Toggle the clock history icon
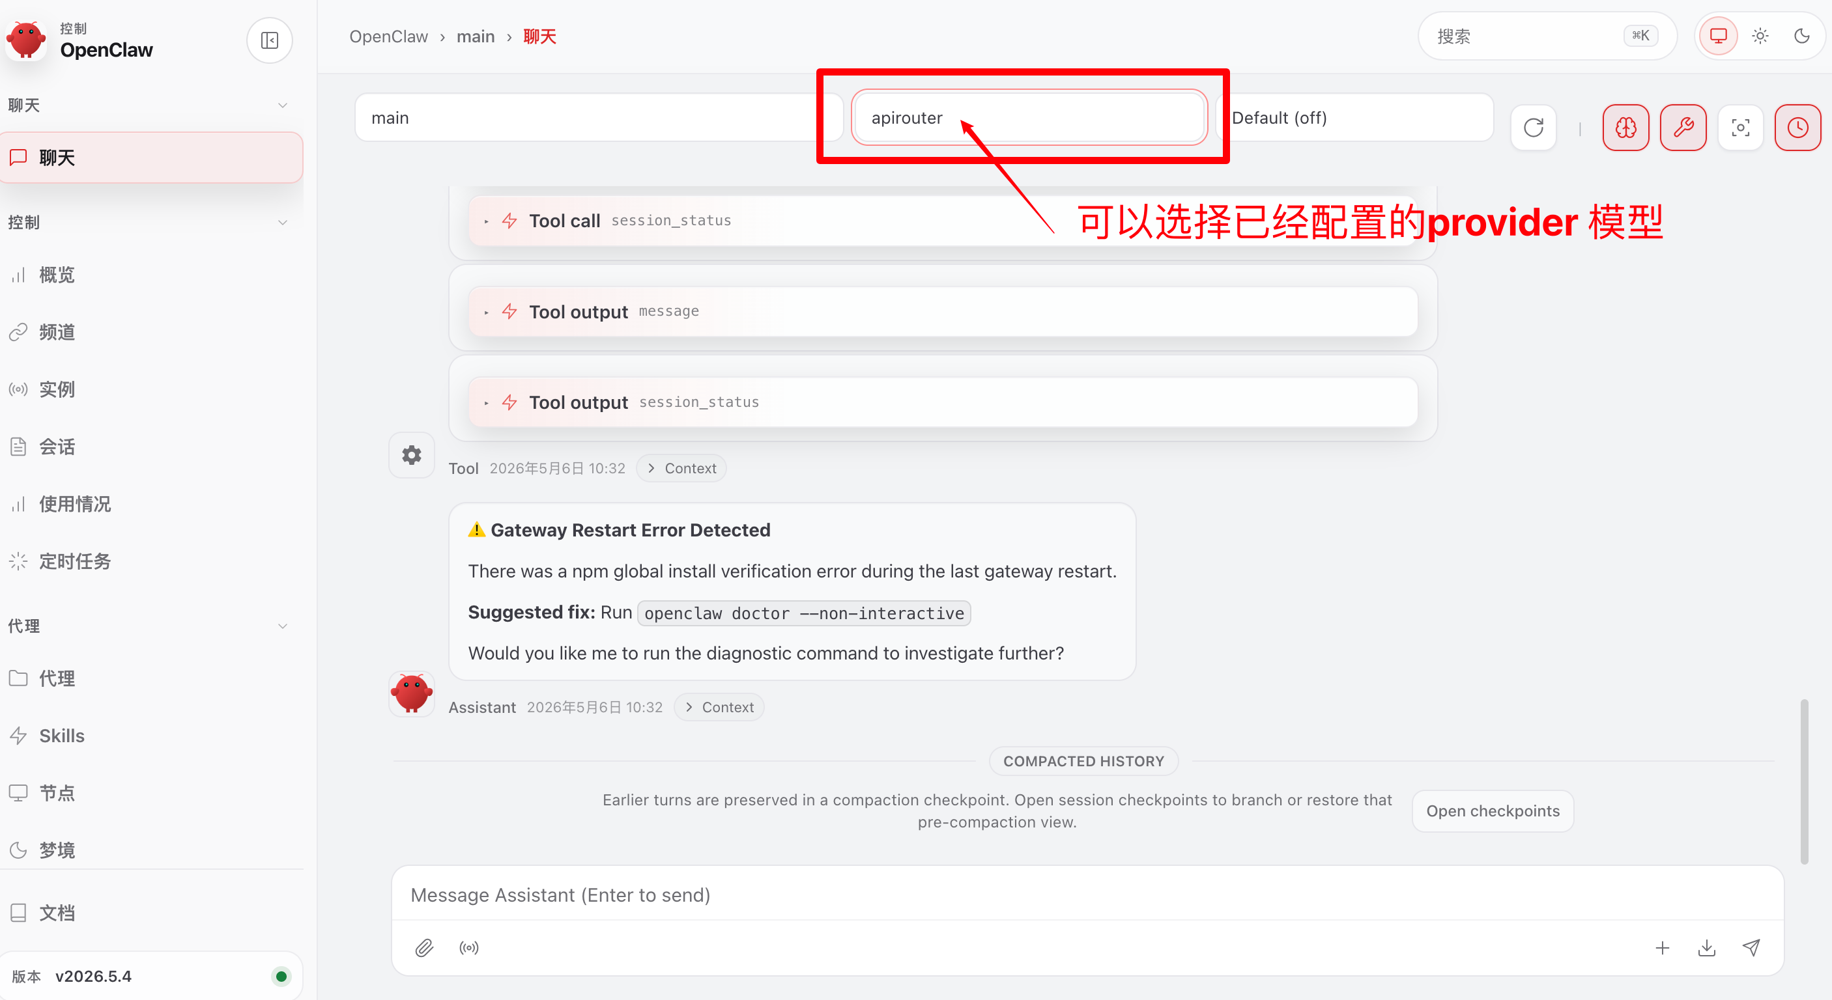The width and height of the screenshot is (1832, 1000). click(x=1798, y=128)
